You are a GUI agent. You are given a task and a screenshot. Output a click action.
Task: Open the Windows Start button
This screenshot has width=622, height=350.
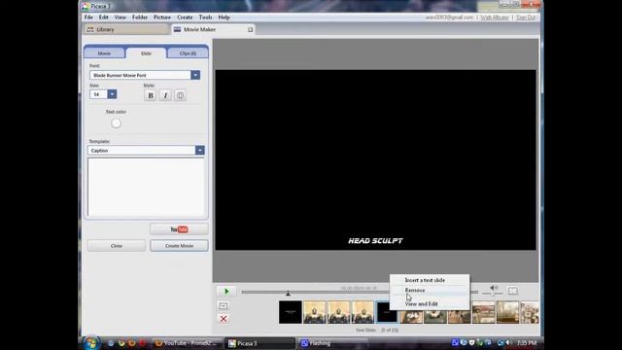[90, 343]
